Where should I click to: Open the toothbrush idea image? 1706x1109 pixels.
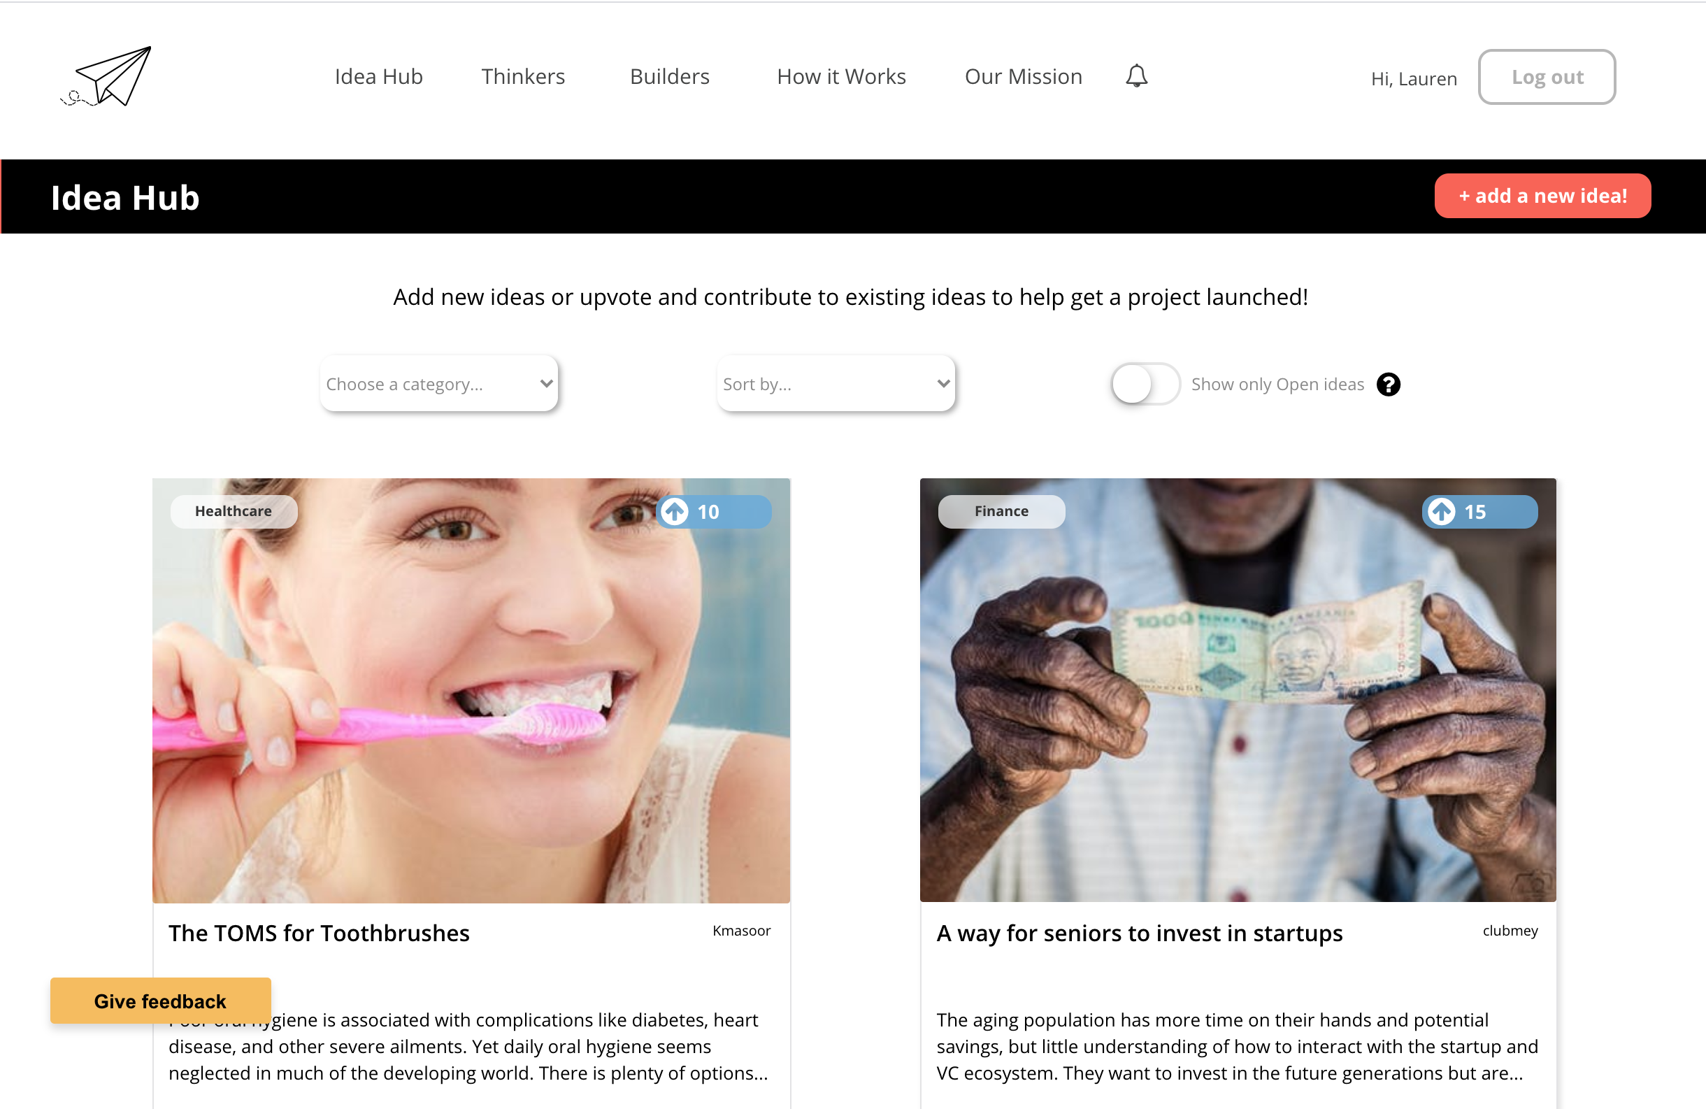[x=471, y=690]
